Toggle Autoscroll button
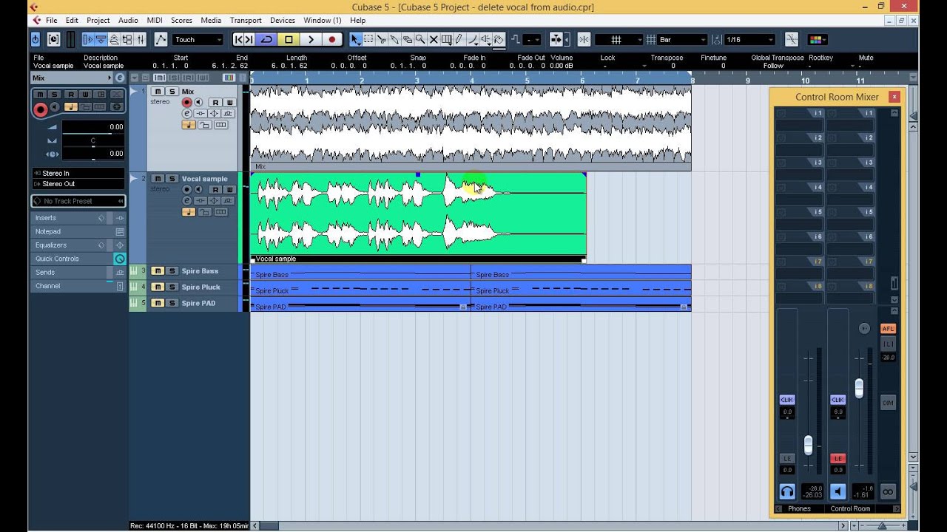 (x=556, y=39)
